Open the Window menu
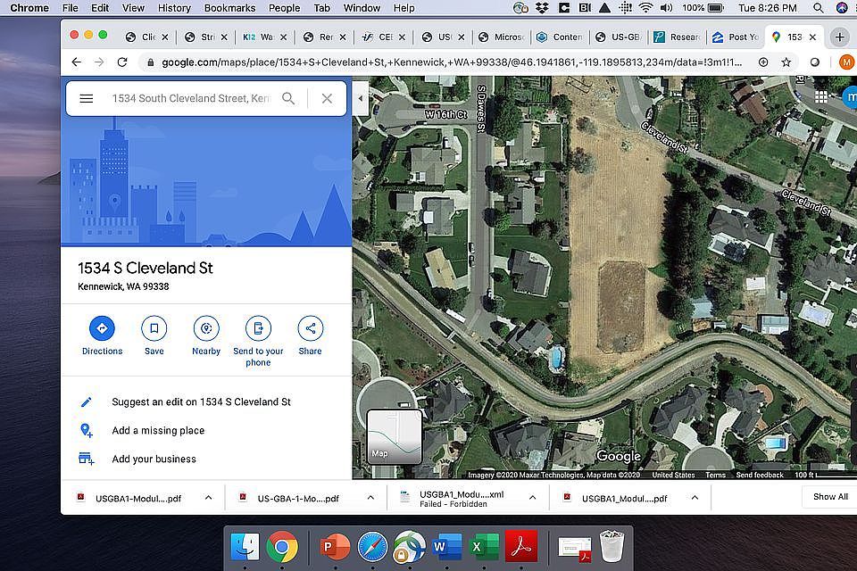This screenshot has height=571, width=857. (362, 8)
